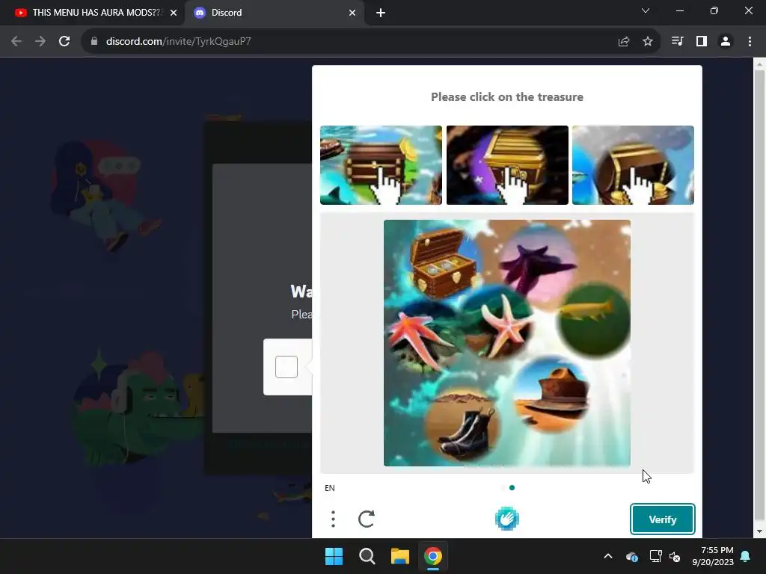The height and width of the screenshot is (574, 766).
Task: Close the YouTube AURA MODS tab
Action: coord(174,13)
